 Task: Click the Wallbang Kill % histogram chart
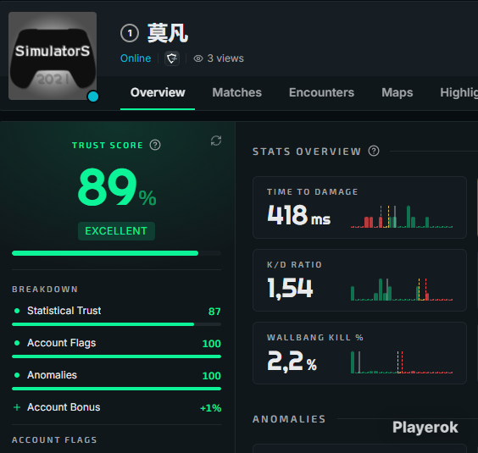(x=402, y=362)
